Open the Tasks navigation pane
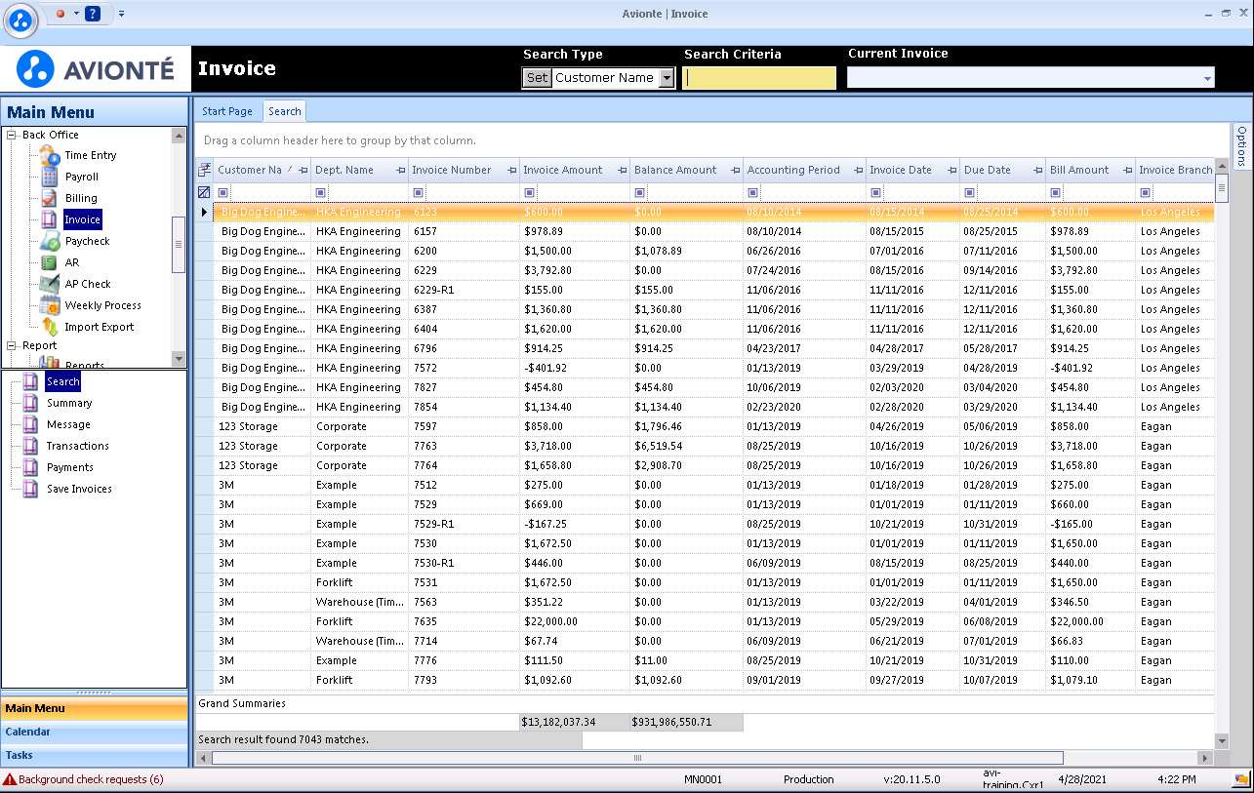The height and width of the screenshot is (793, 1254). pos(95,756)
